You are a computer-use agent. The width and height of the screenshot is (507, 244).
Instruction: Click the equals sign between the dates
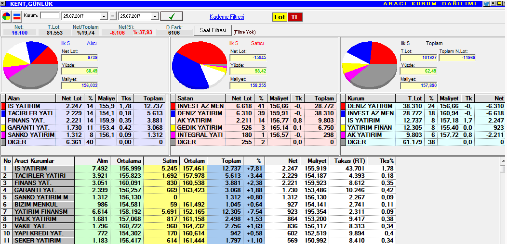113,16
